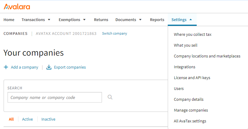Click the Export companies link
The image size is (248, 129).
pos(70,67)
